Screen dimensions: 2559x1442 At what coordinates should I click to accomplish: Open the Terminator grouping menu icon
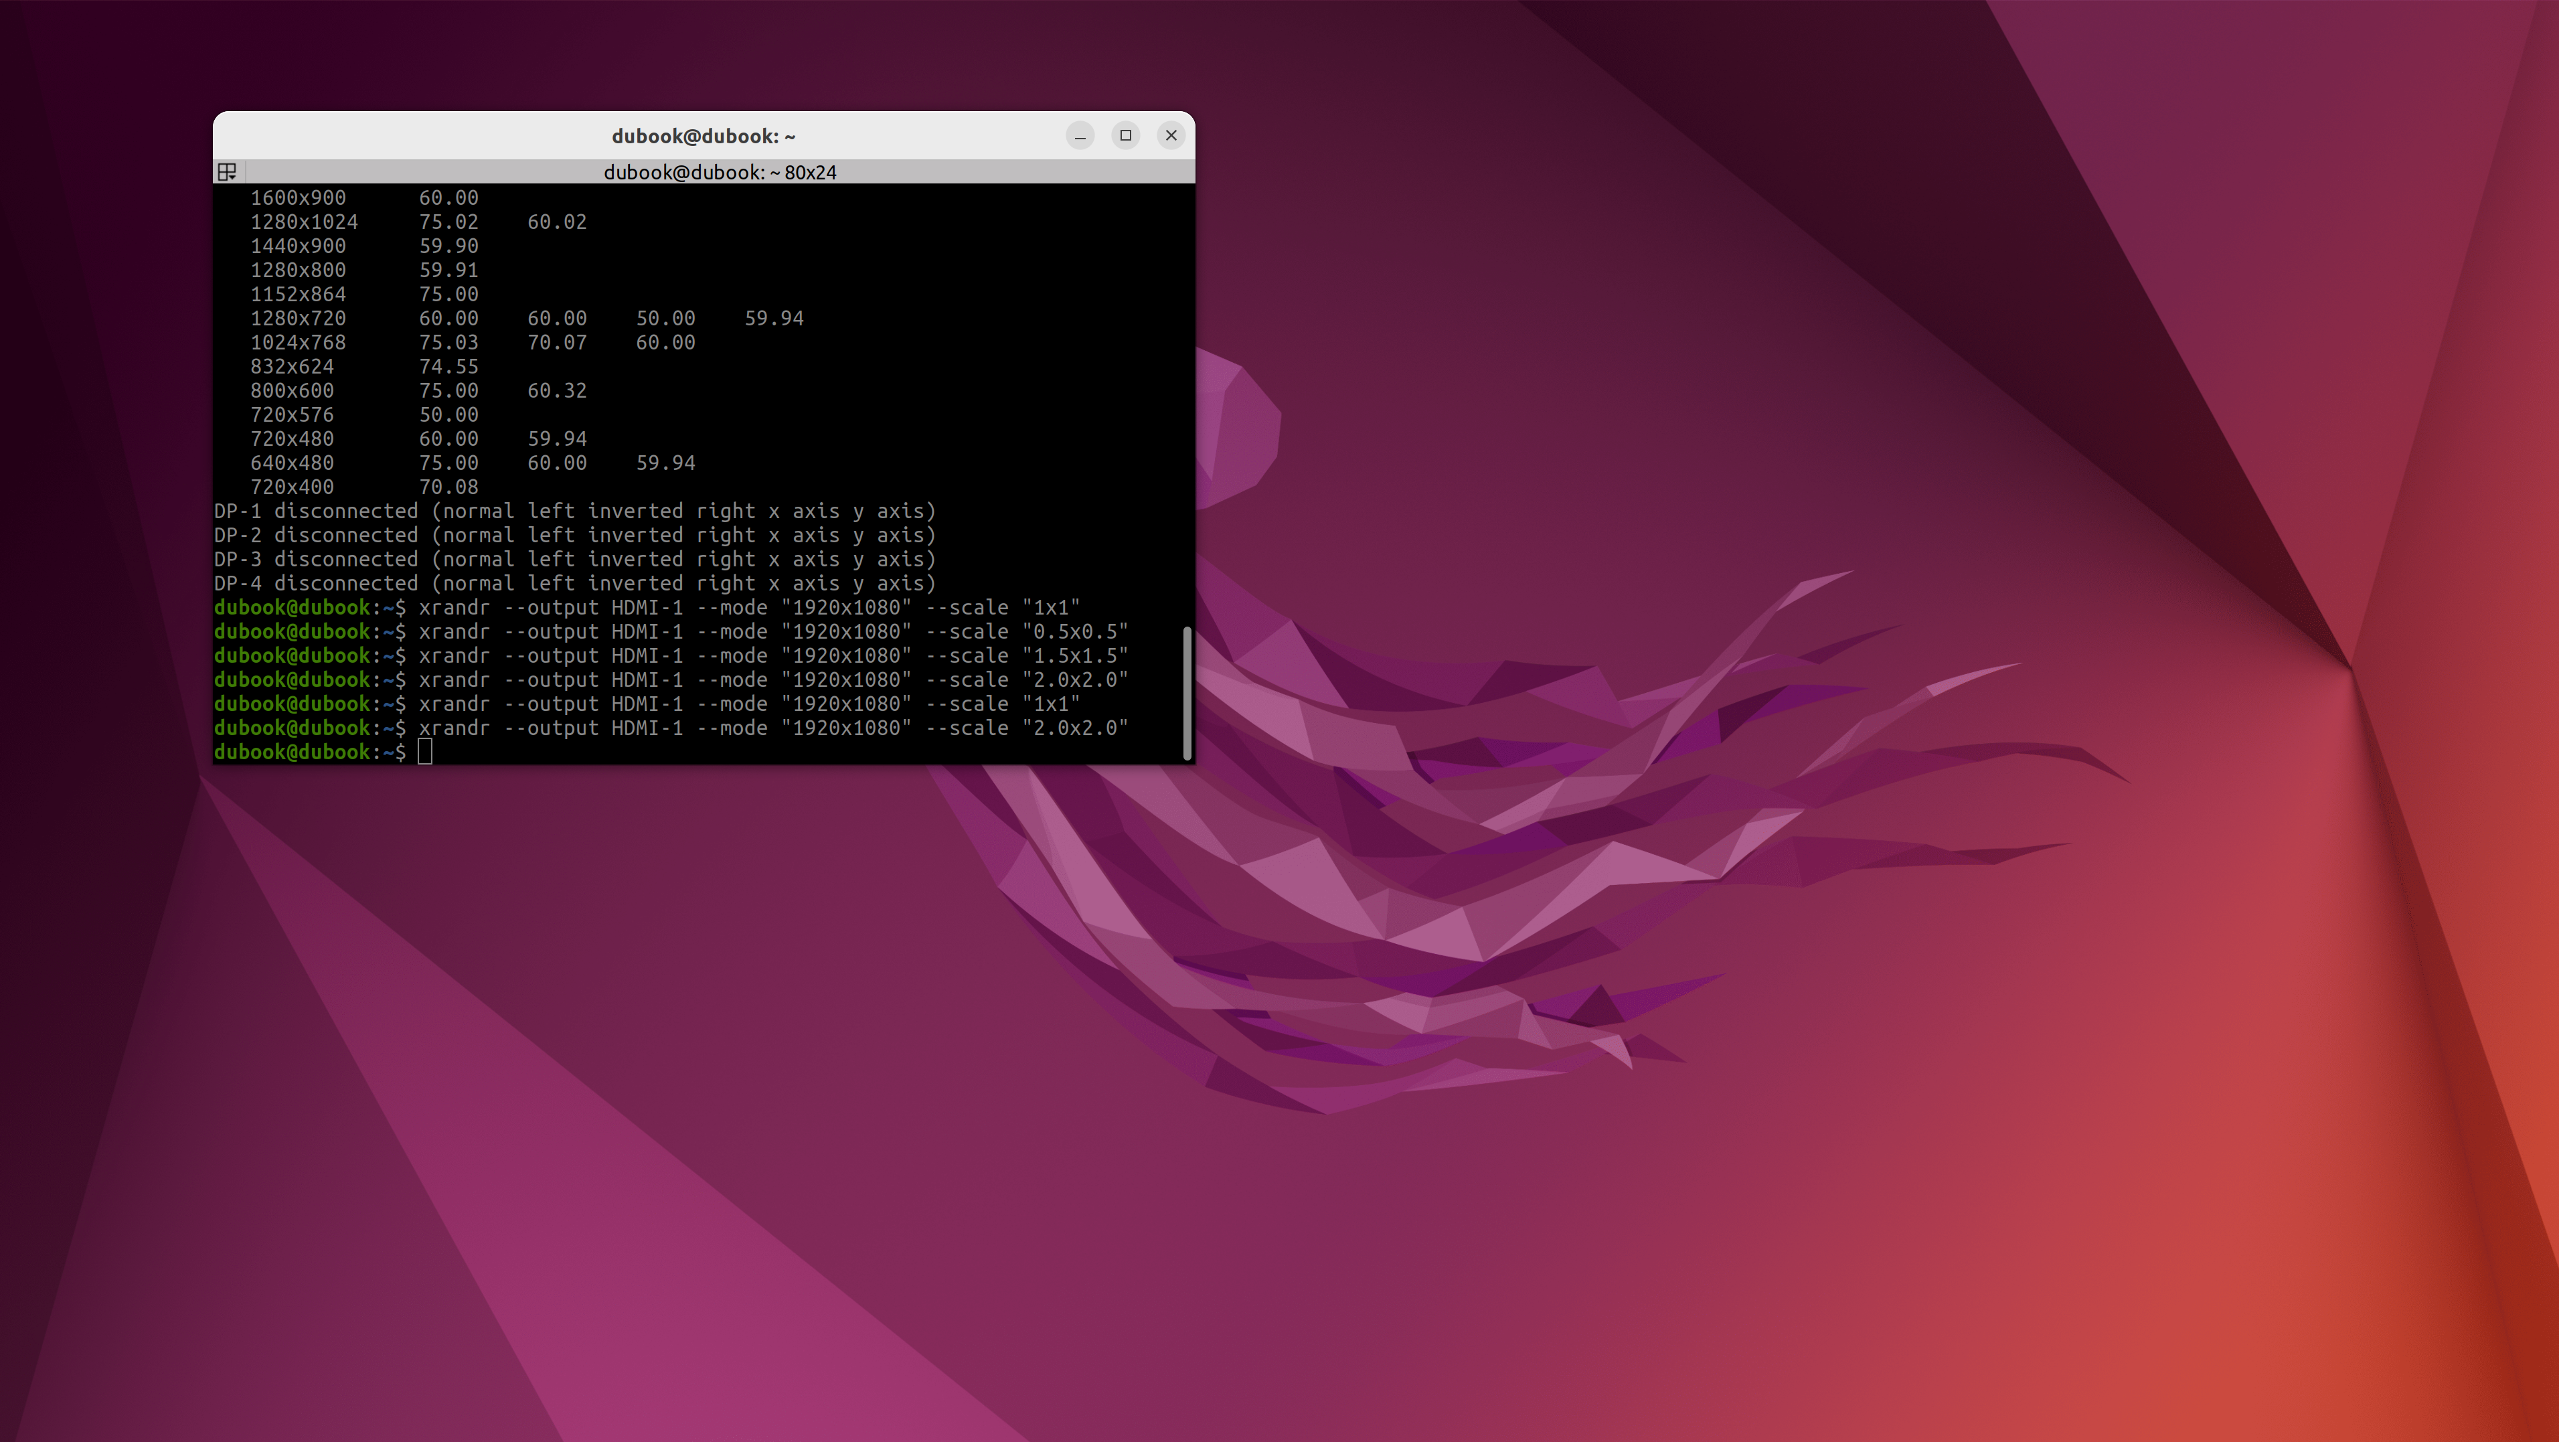tap(226, 172)
